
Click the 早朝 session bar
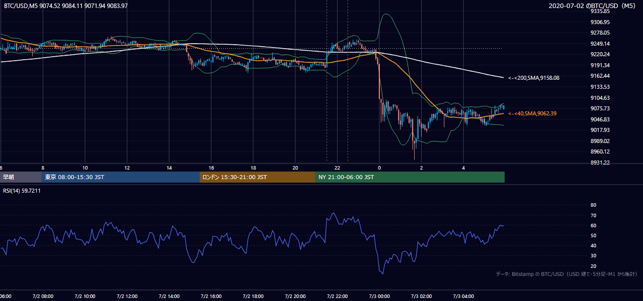21,177
